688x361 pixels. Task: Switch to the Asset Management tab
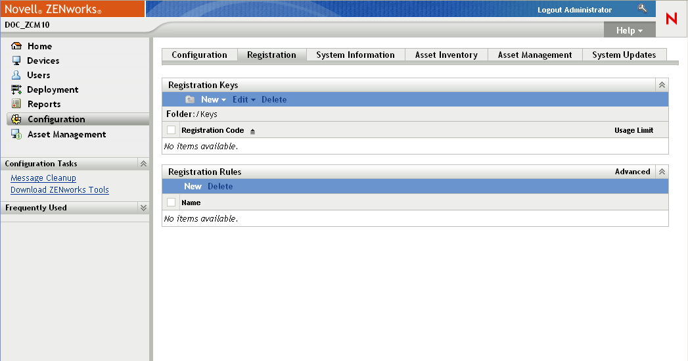535,55
